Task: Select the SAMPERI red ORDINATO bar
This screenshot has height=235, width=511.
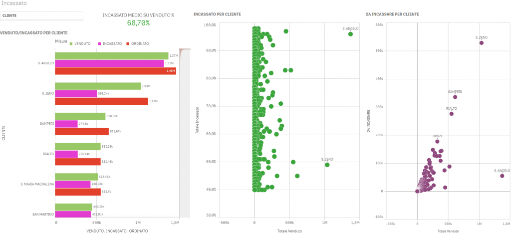Action: [x=81, y=131]
